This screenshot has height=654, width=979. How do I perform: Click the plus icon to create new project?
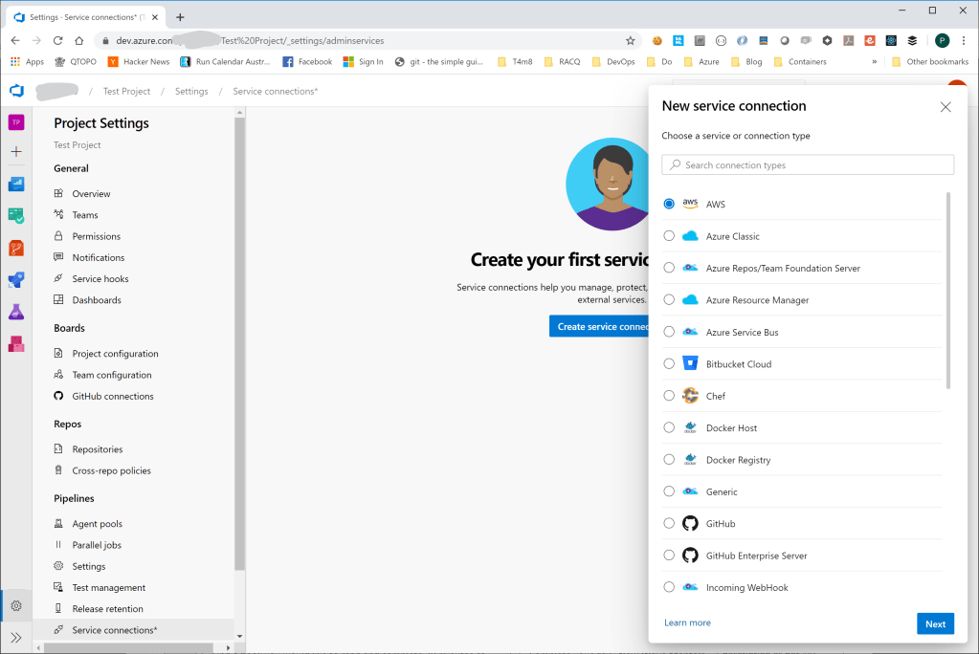click(15, 151)
